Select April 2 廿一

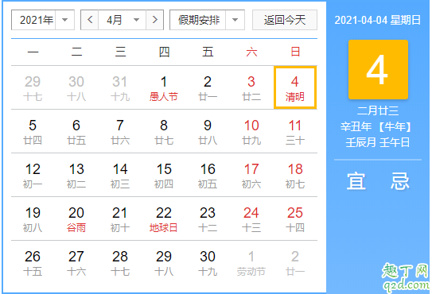click(x=208, y=88)
